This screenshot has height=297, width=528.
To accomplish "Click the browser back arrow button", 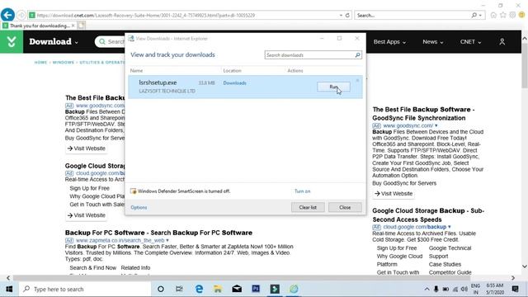I will pyautogui.click(x=7, y=15).
